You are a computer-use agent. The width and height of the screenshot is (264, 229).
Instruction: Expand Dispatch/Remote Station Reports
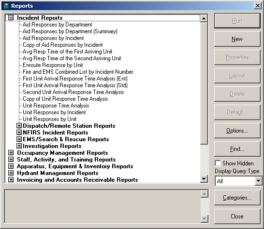(19, 126)
